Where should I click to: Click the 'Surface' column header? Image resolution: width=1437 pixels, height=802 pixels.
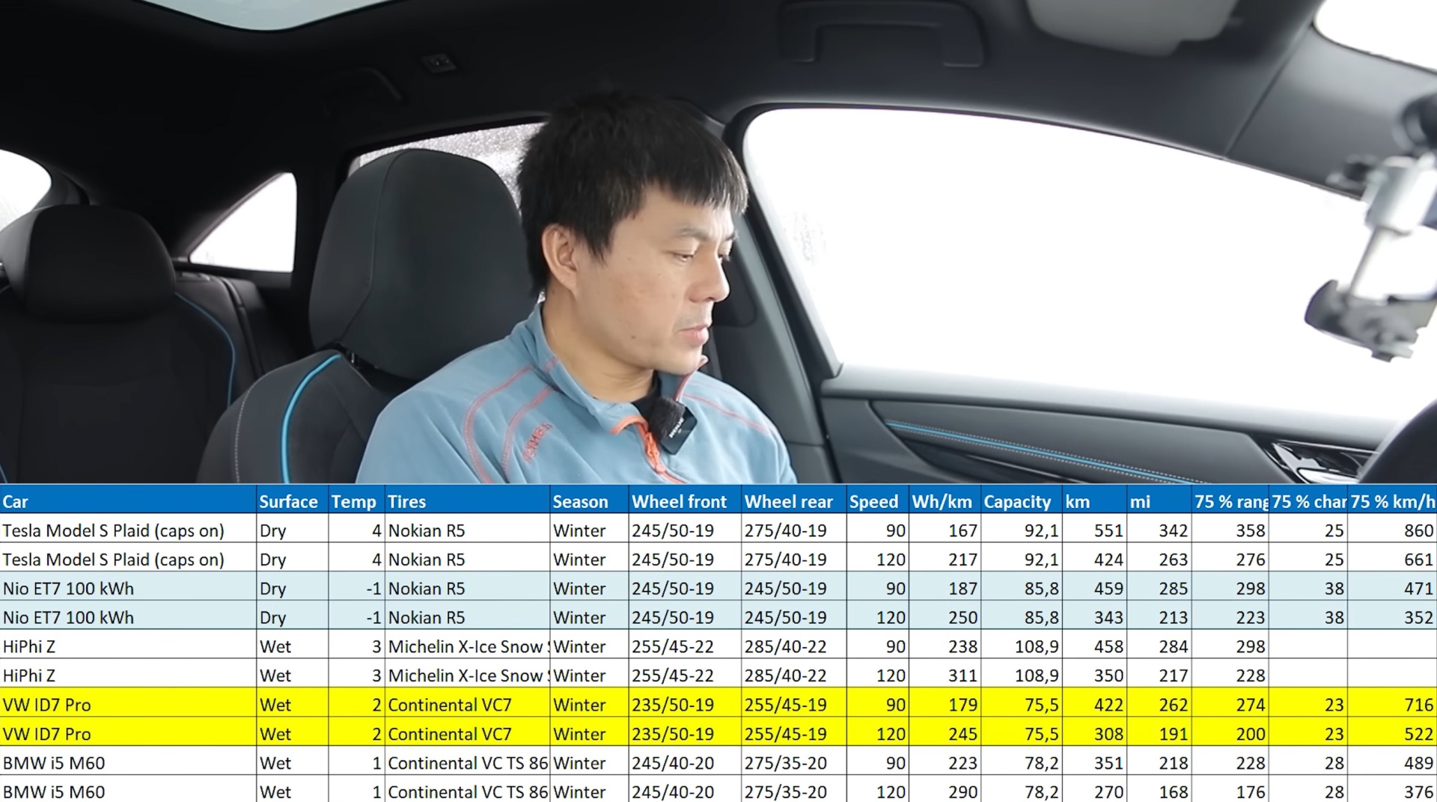click(x=292, y=501)
